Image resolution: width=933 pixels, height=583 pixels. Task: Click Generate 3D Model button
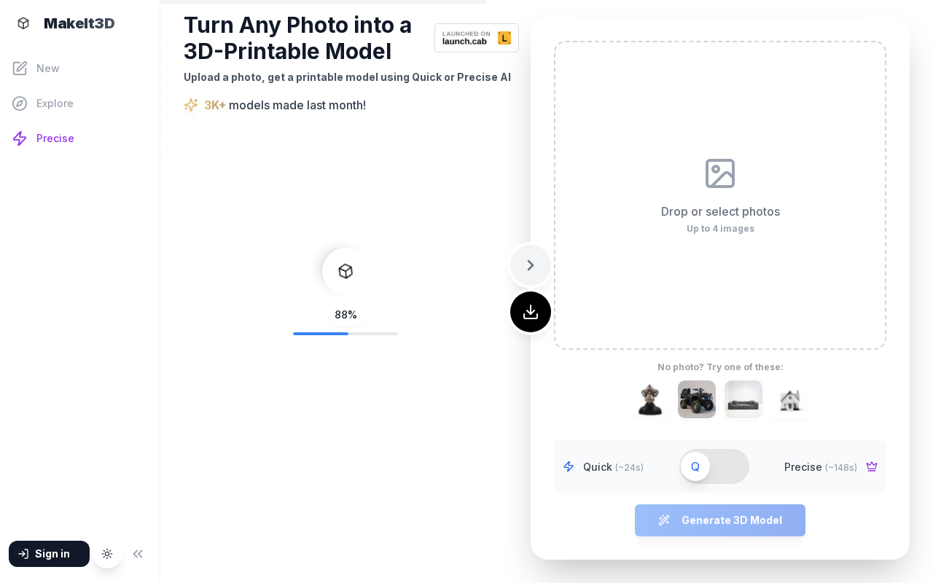pos(720,520)
